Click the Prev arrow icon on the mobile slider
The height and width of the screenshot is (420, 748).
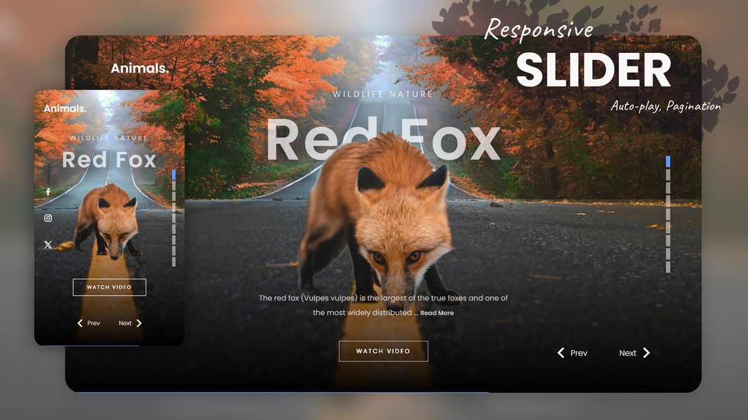pyautogui.click(x=79, y=323)
